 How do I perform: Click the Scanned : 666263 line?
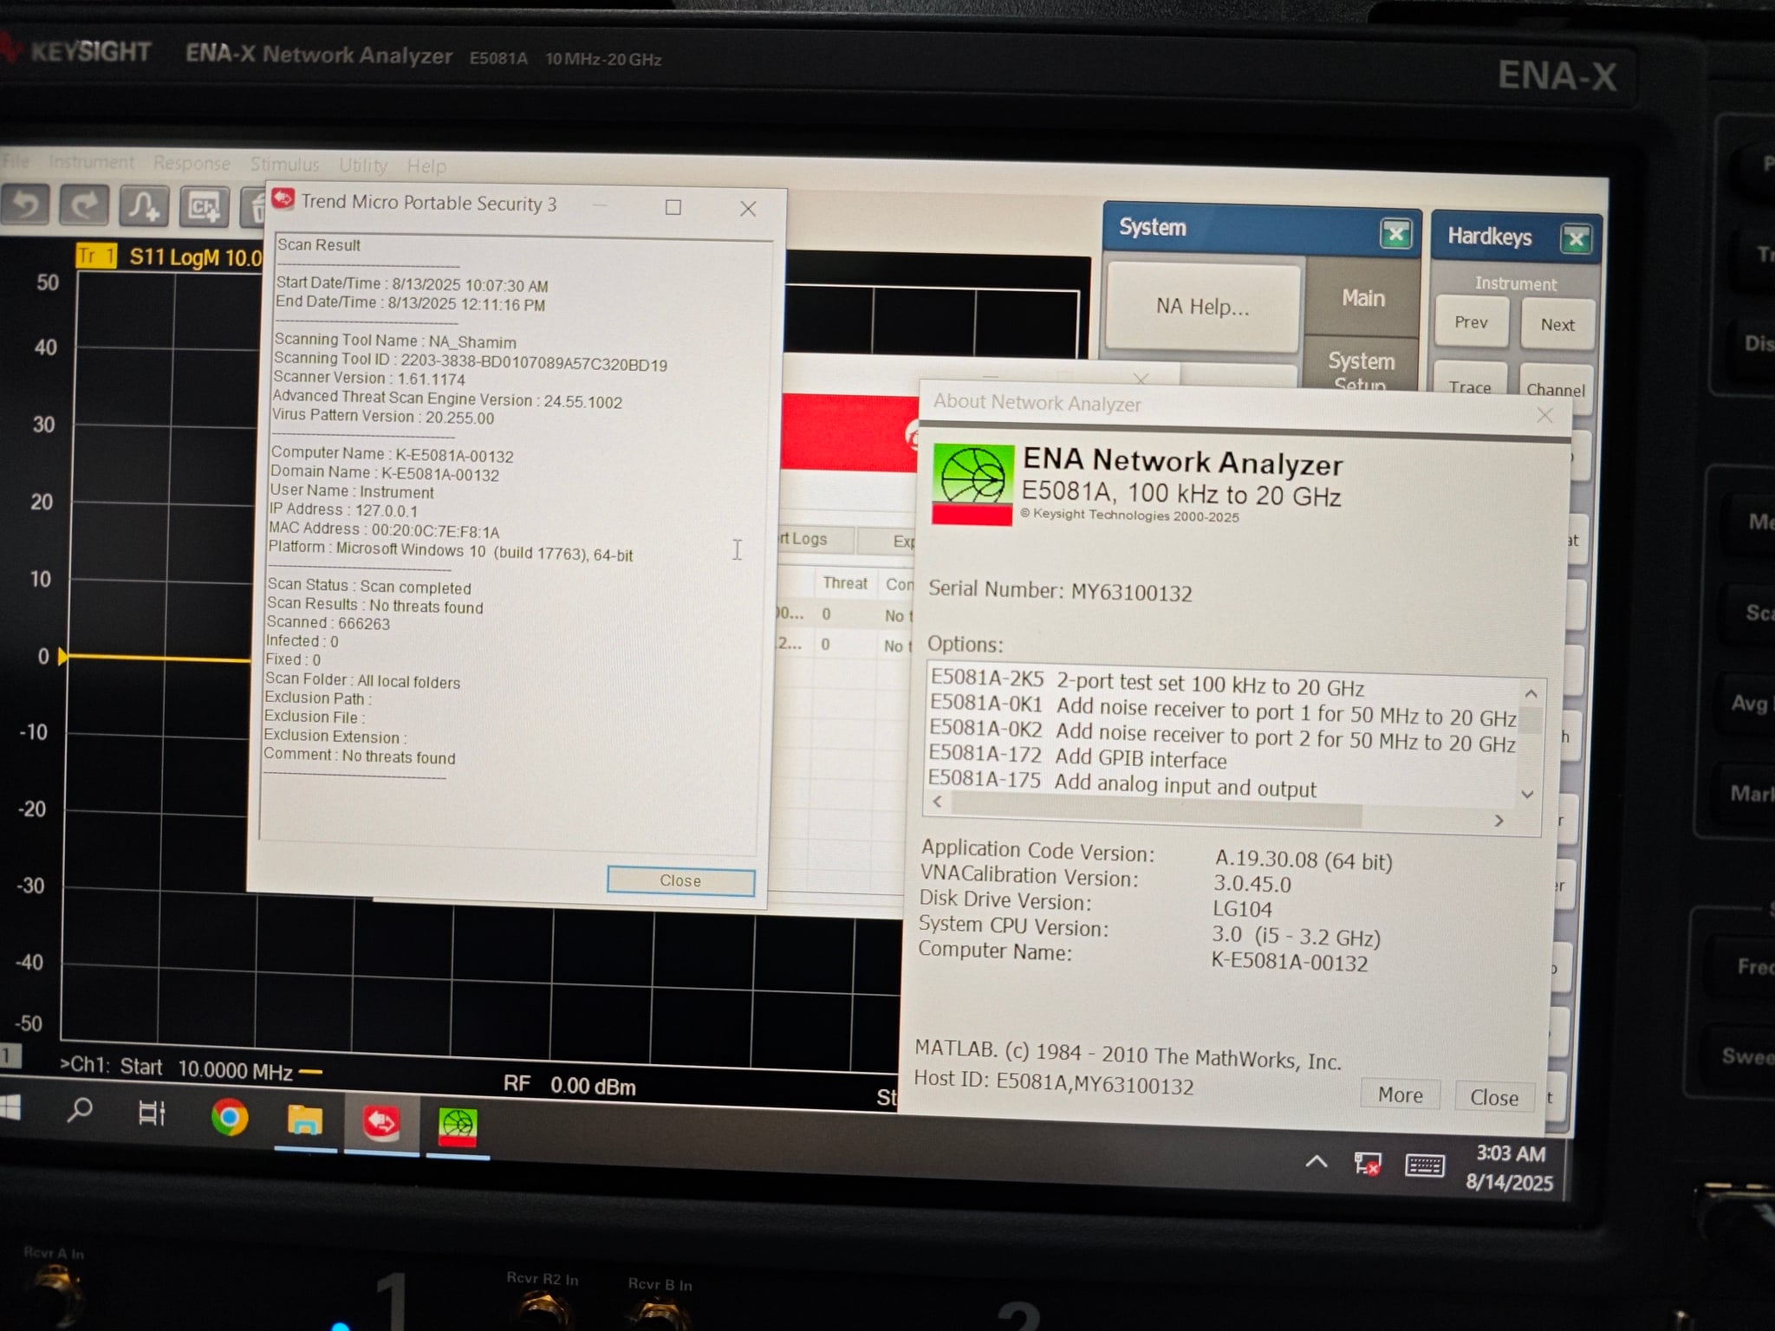click(x=328, y=622)
